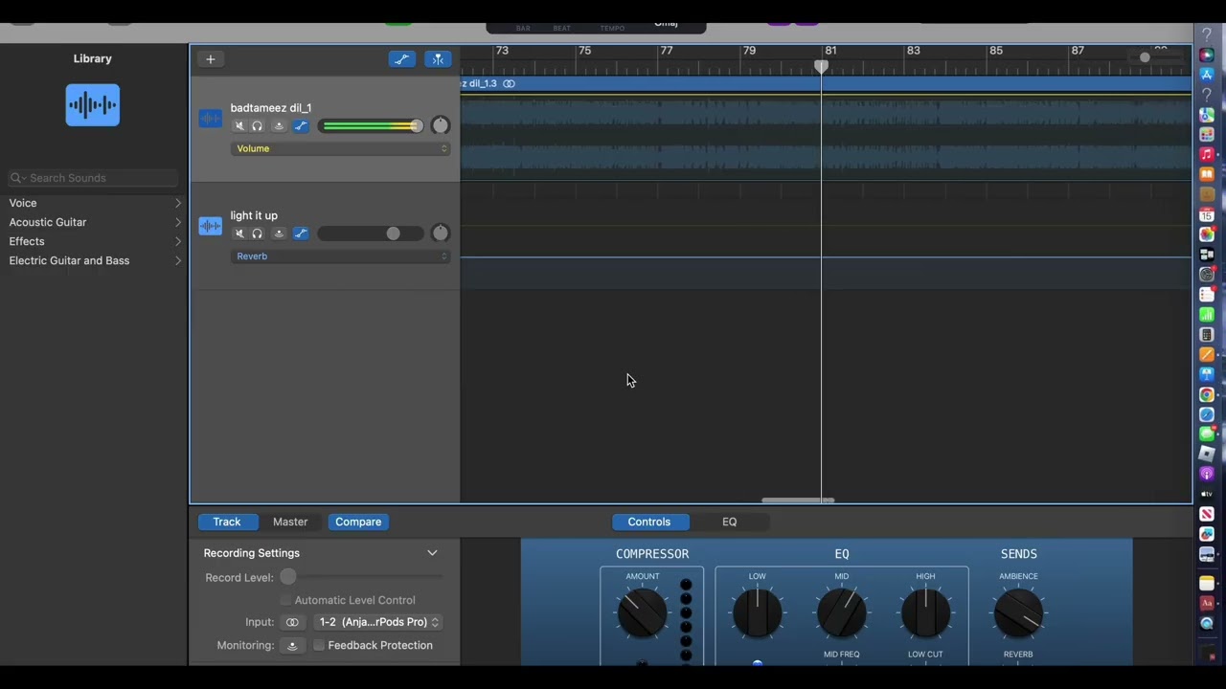This screenshot has width=1226, height=689.
Task: Open Photos from the dock
Action: pos(1207,234)
